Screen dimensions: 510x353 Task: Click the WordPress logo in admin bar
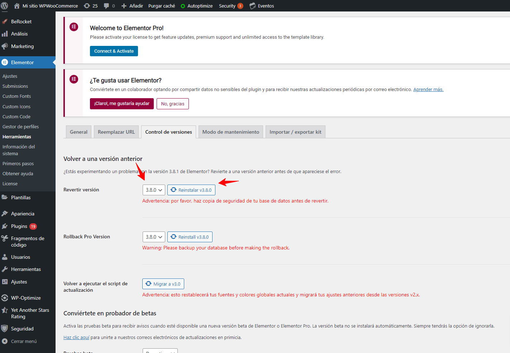[x=5, y=6]
